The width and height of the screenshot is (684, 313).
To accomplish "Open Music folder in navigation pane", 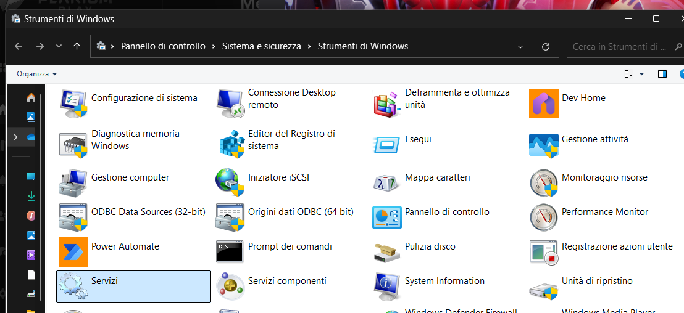I will [31, 216].
